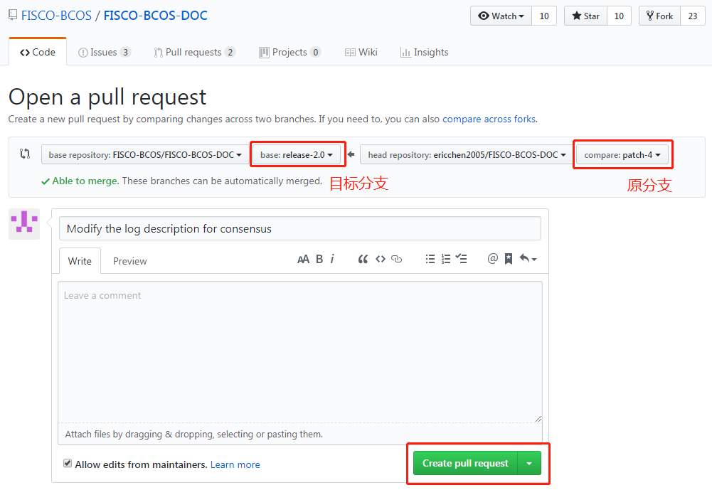Open the Wiki tab
This screenshot has width=712, height=495.
(x=361, y=52)
